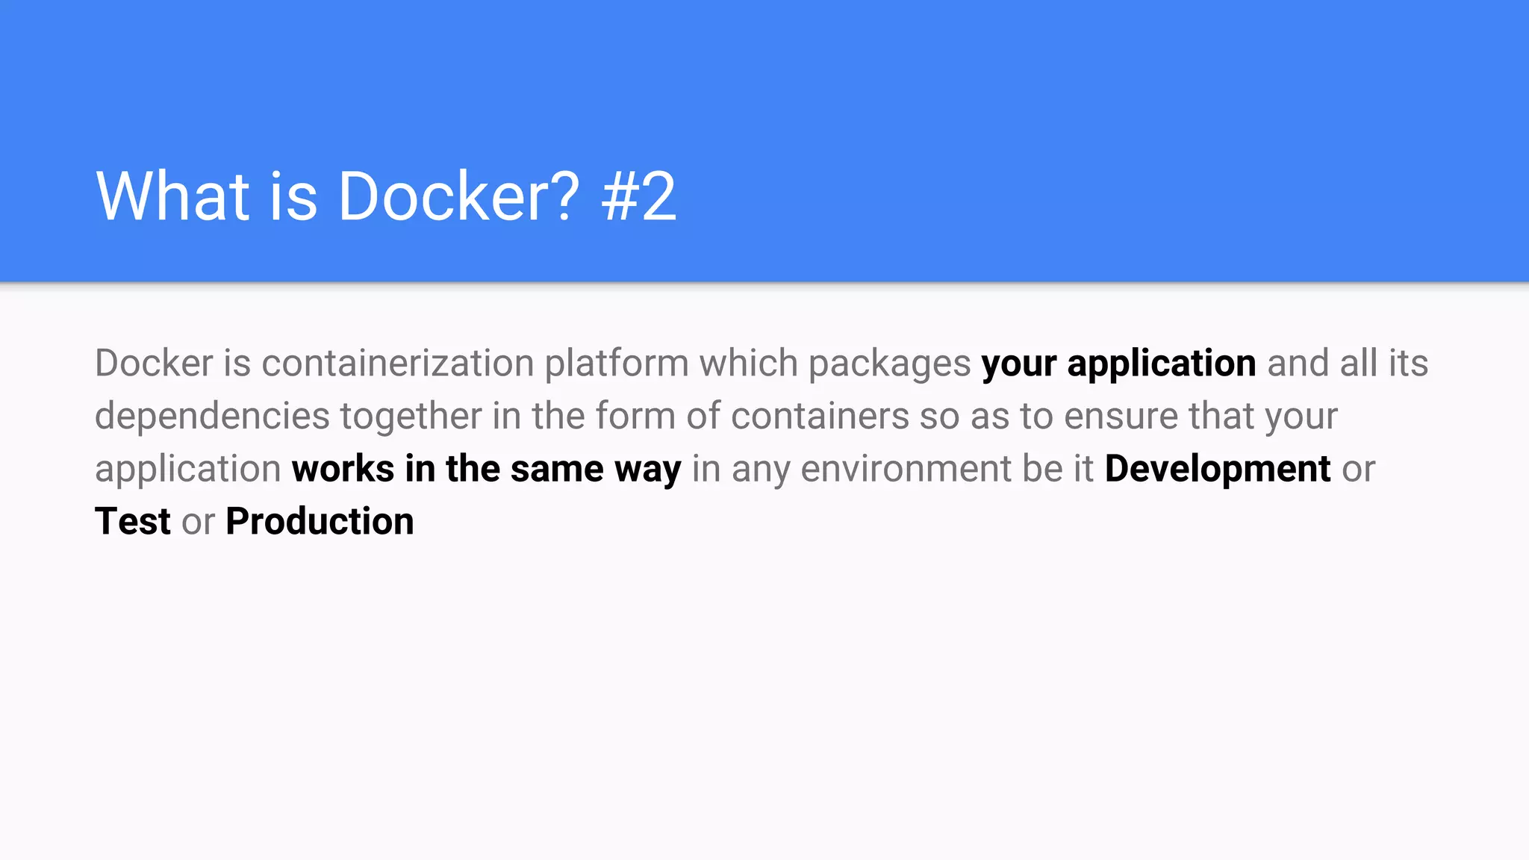Screen dimensions: 1529x860
Task: Click the "#2" in the slide title
Action: coord(638,196)
